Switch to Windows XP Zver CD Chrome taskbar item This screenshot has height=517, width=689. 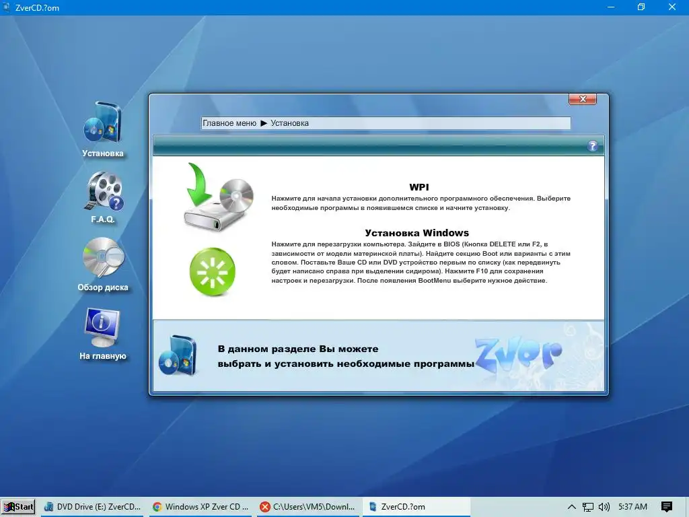pyautogui.click(x=201, y=507)
